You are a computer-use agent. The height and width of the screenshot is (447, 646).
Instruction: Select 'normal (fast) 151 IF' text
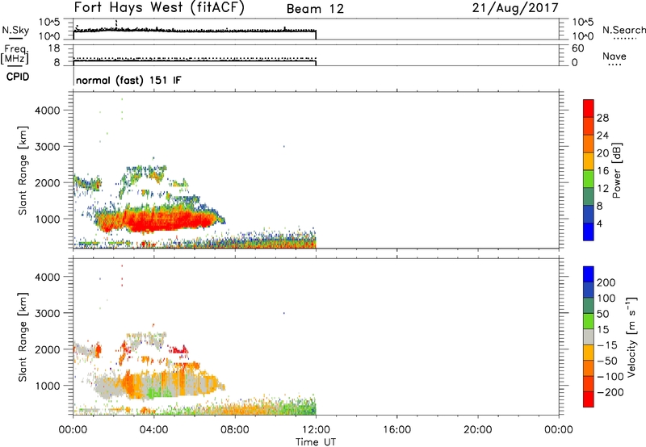pos(128,80)
